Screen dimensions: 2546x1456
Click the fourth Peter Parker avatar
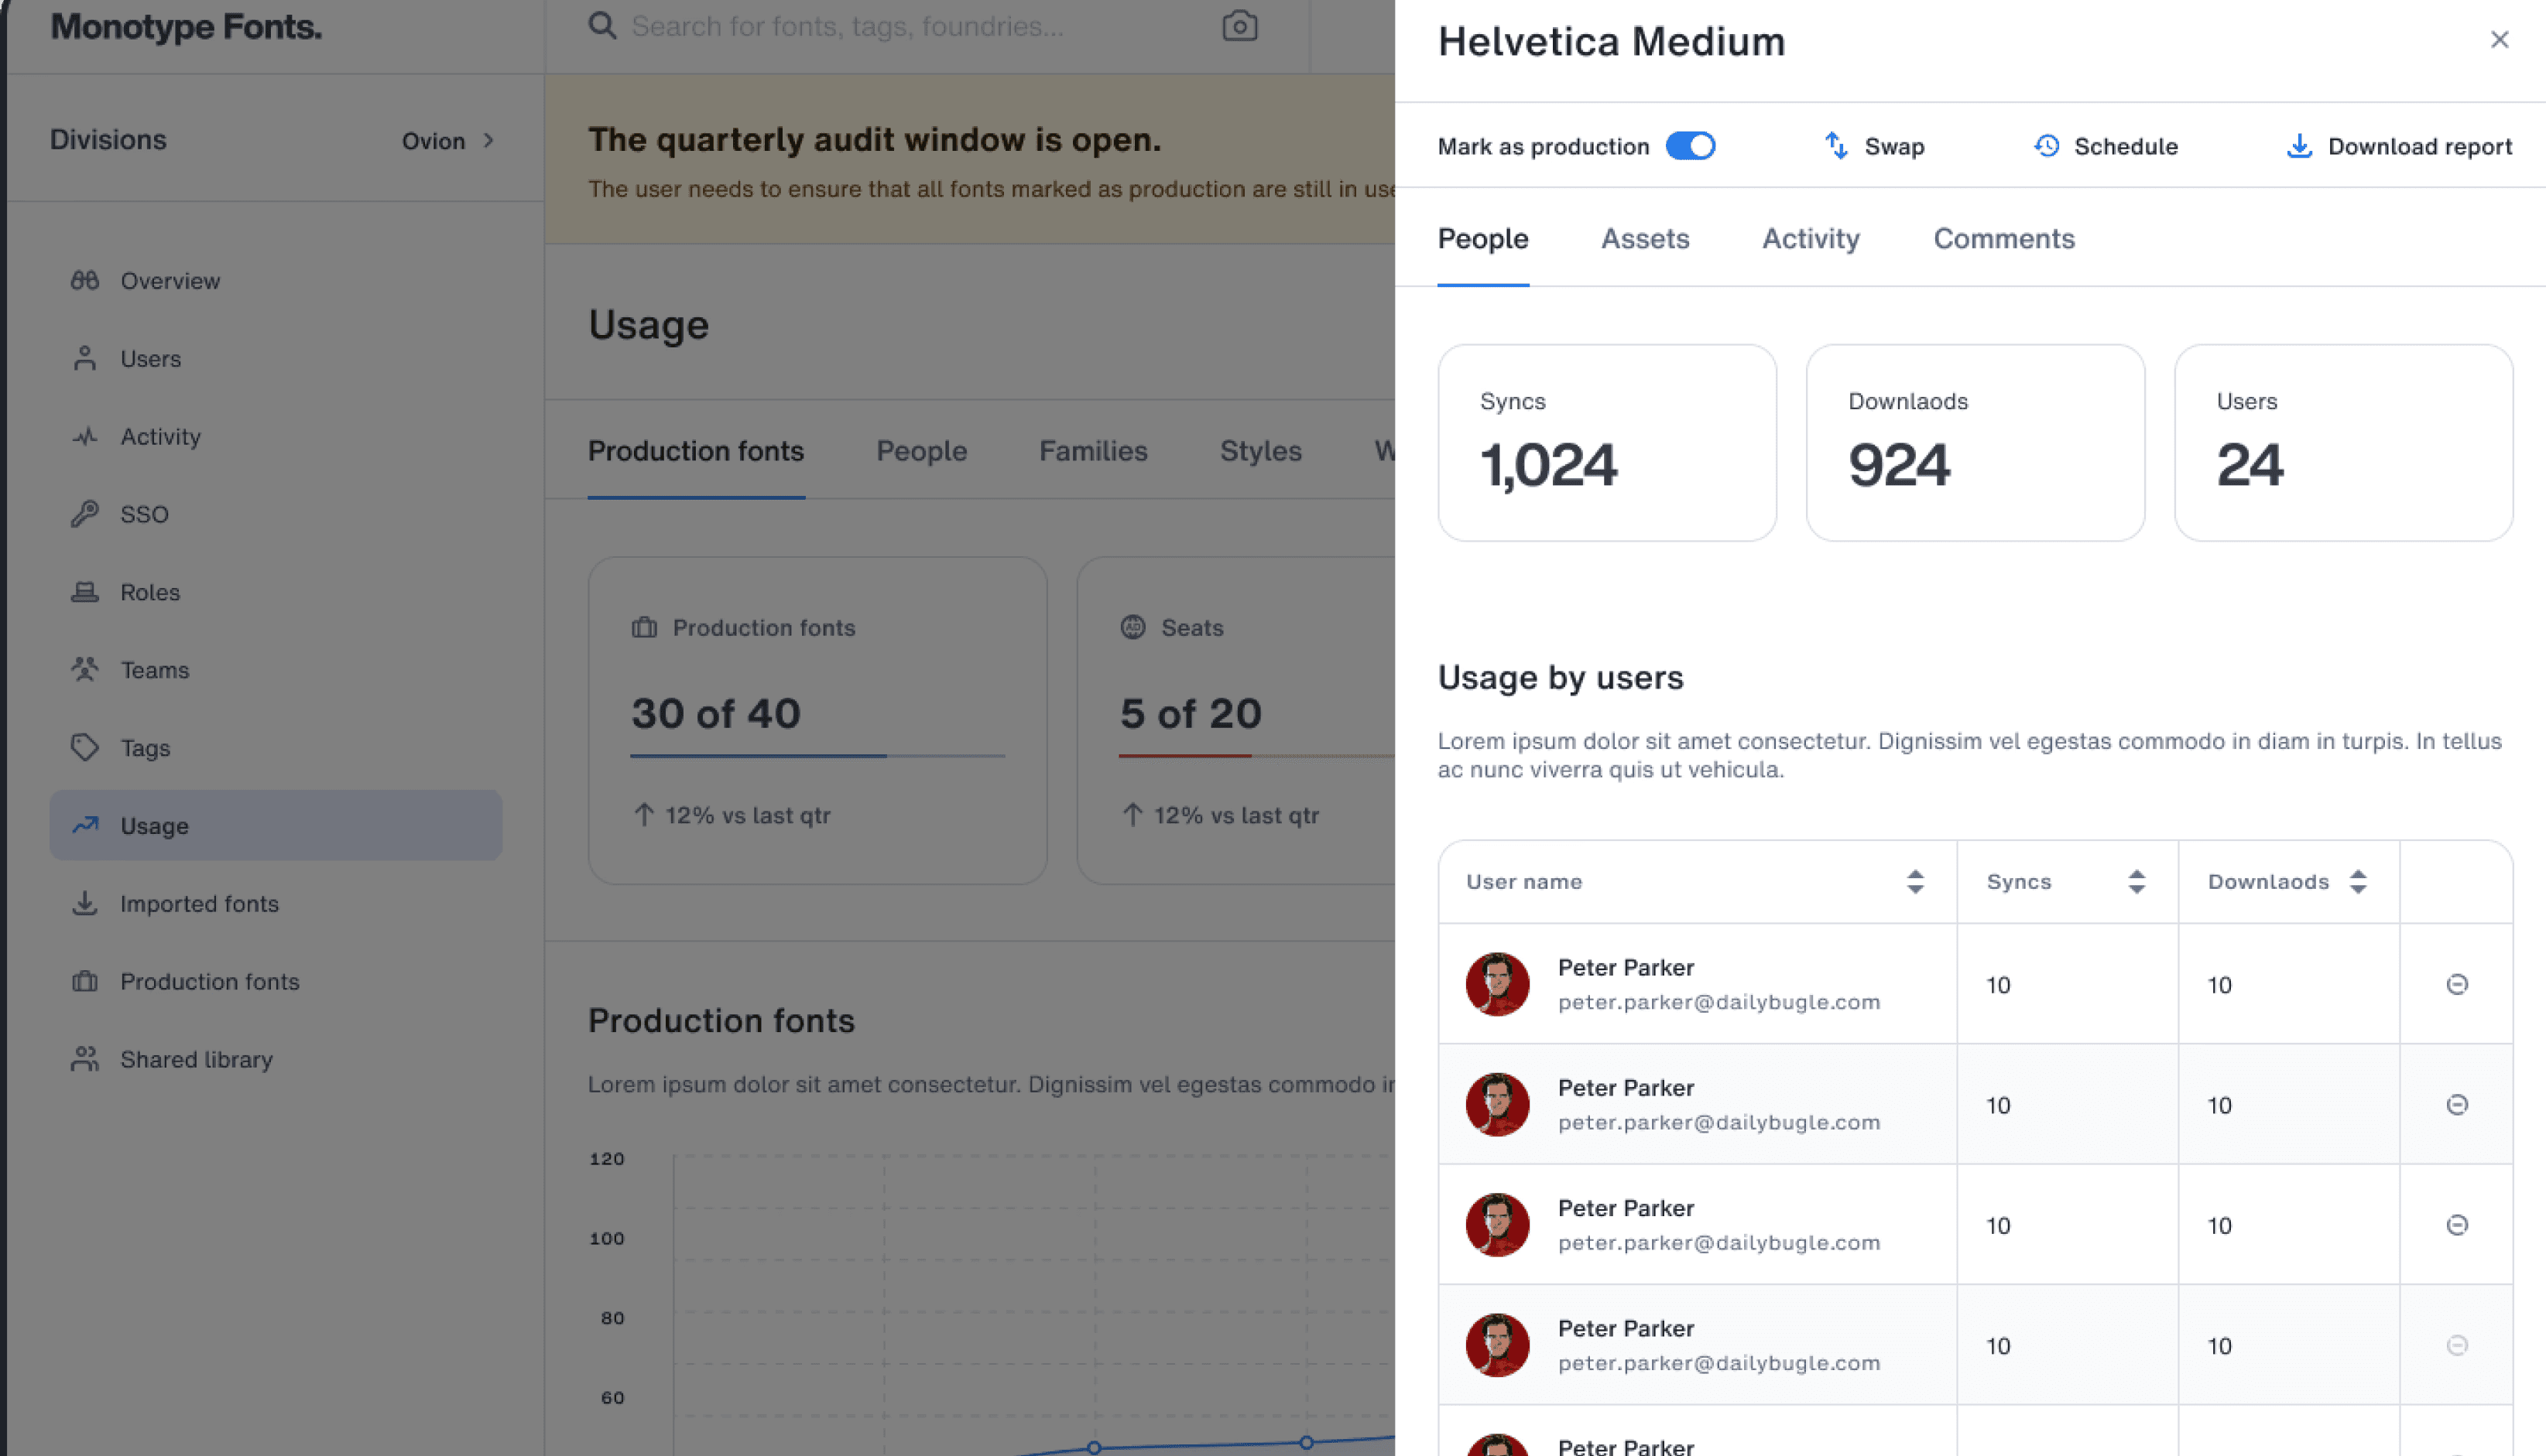(x=1498, y=1346)
